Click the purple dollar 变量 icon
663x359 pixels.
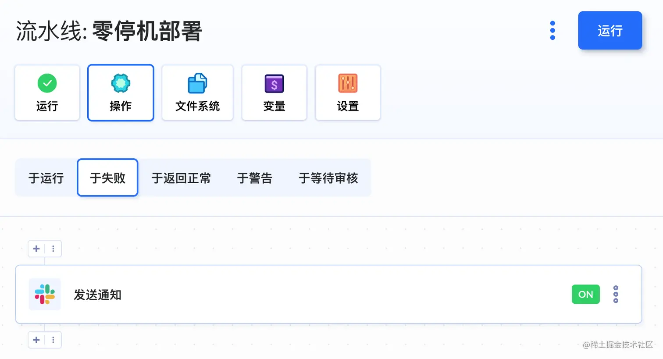(274, 83)
